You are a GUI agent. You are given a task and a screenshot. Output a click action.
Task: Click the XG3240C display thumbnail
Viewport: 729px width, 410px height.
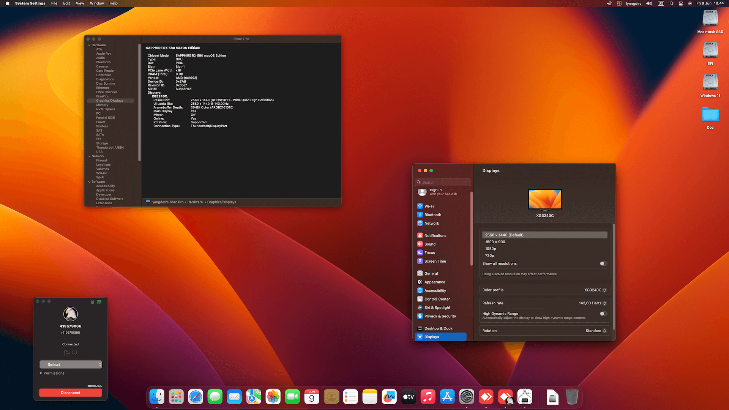click(x=545, y=200)
